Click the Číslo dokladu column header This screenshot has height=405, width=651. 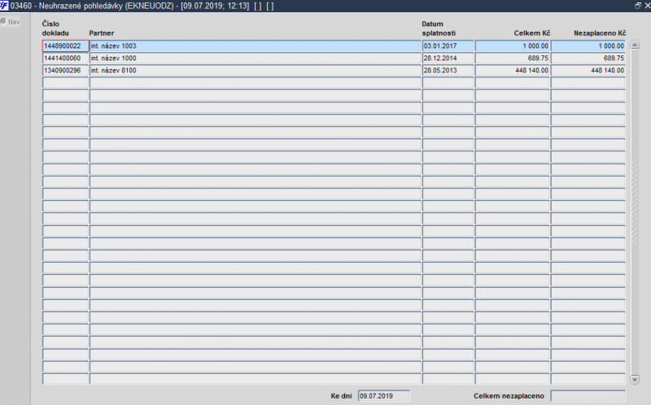(x=55, y=28)
